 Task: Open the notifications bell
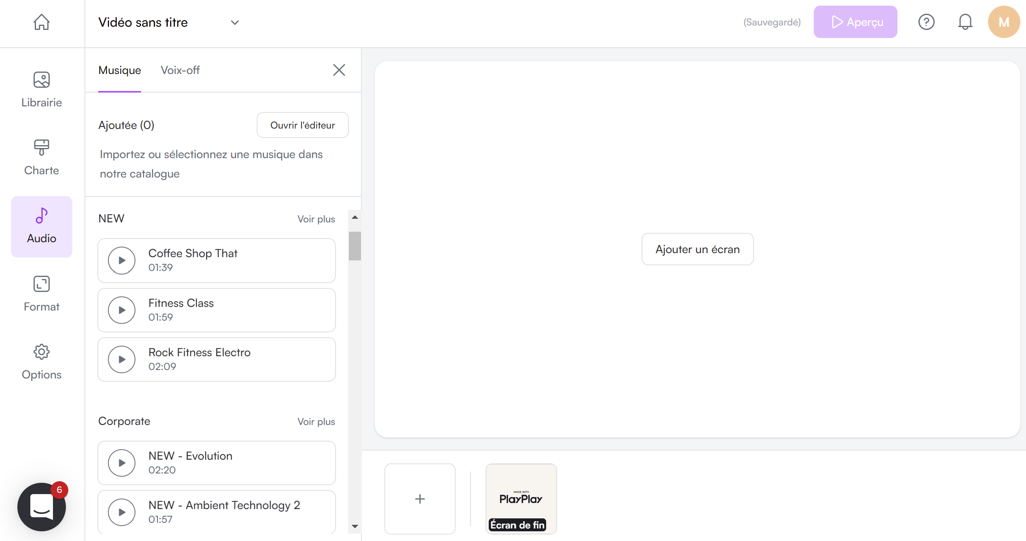965,22
